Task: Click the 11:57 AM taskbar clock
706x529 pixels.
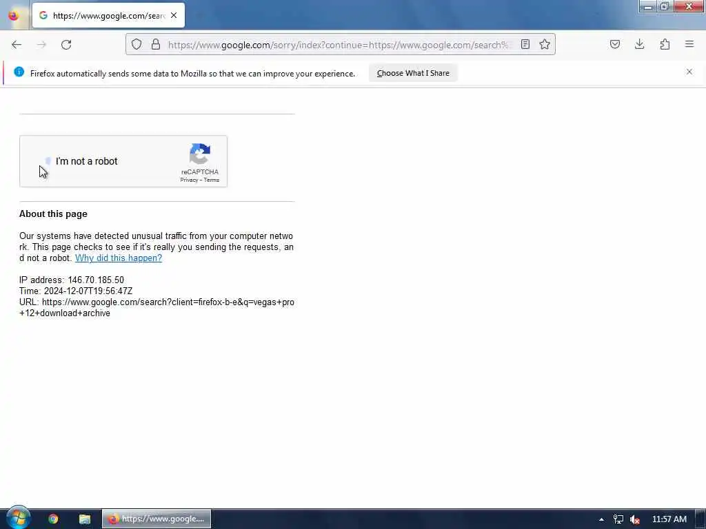Action: [669, 519]
